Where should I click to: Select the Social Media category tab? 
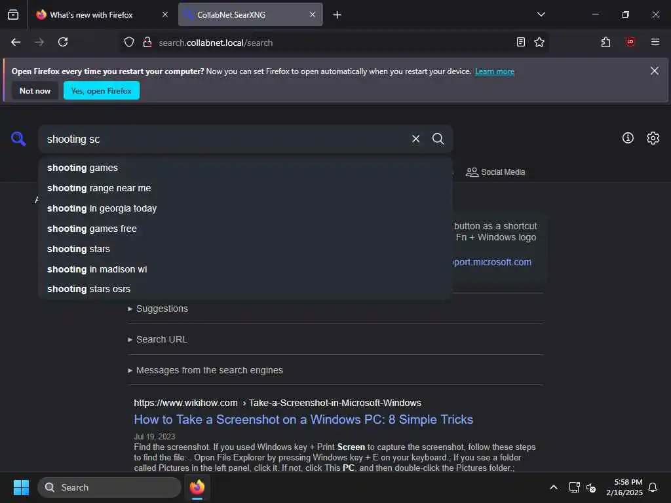pos(495,172)
